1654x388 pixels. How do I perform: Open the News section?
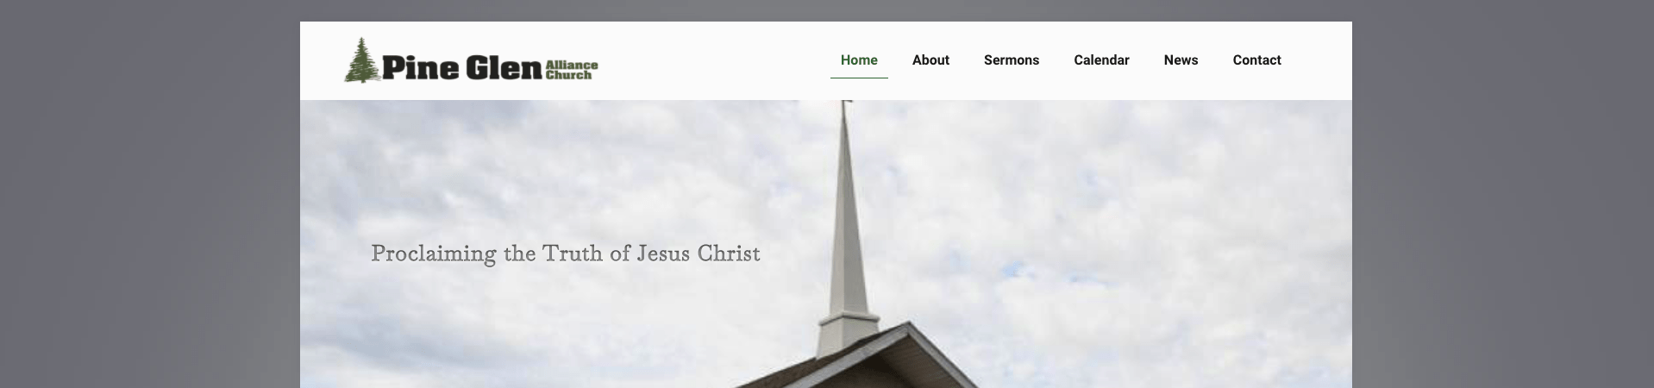tap(1181, 60)
